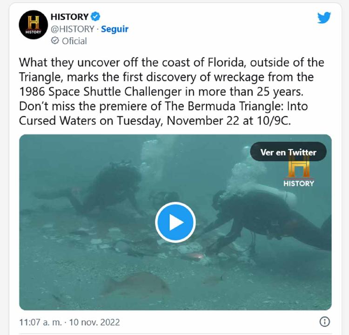349x335 pixels.
Task: Click the Space Shuttle Challenger text line
Action: pyautogui.click(x=161, y=92)
